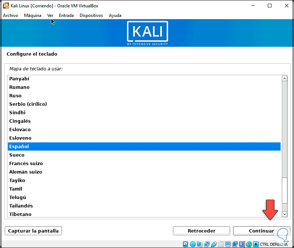Click the recording status icon
Viewport: 294px width, 248px height.
pyautogui.click(x=235, y=244)
